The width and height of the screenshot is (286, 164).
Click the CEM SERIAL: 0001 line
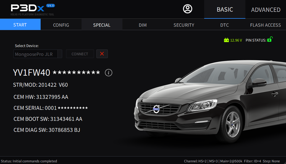pyautogui.click(x=51, y=108)
